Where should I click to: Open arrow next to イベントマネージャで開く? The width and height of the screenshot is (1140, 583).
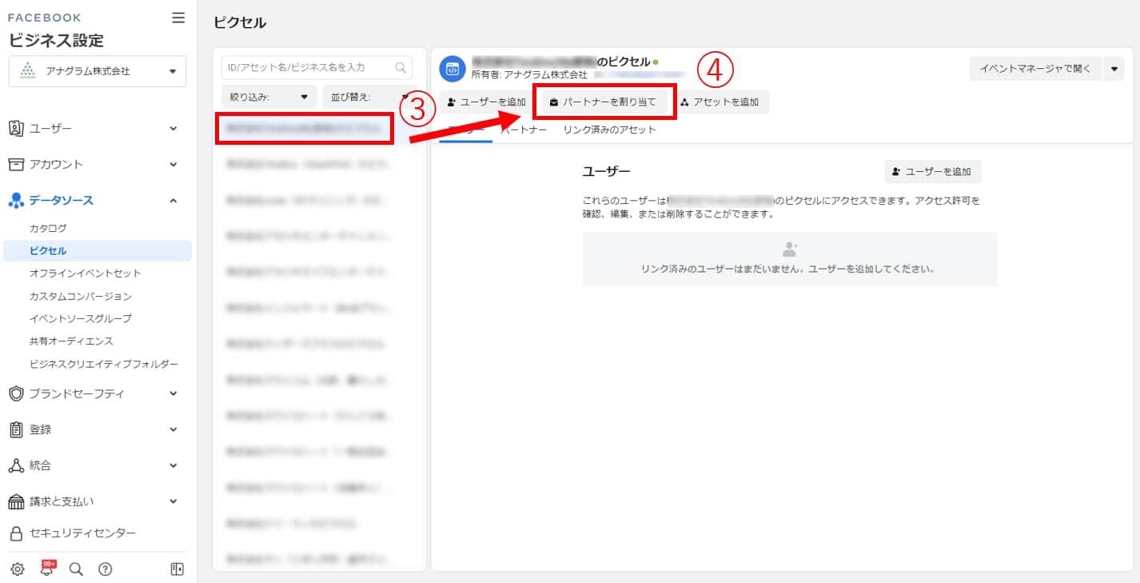point(1114,69)
